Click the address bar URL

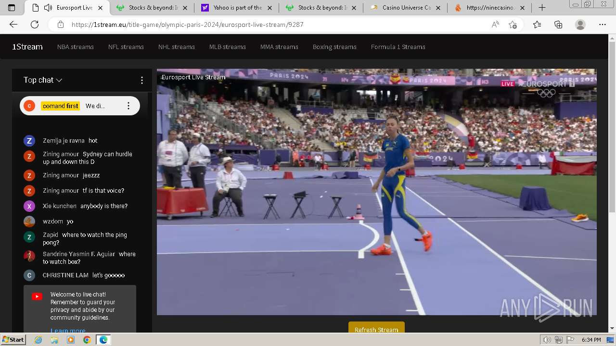tap(188, 25)
